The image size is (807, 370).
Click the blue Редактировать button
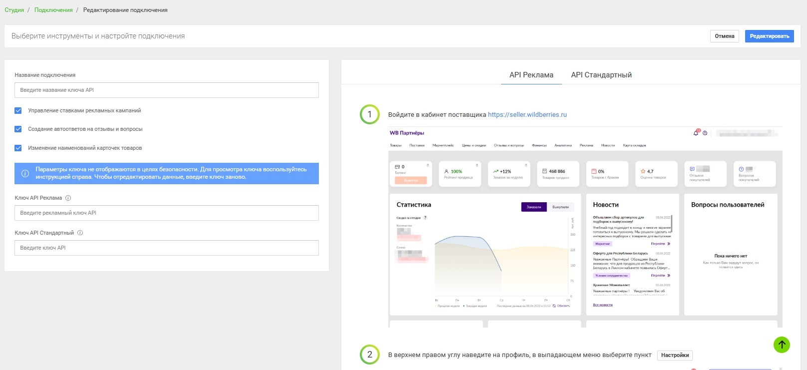[769, 36]
